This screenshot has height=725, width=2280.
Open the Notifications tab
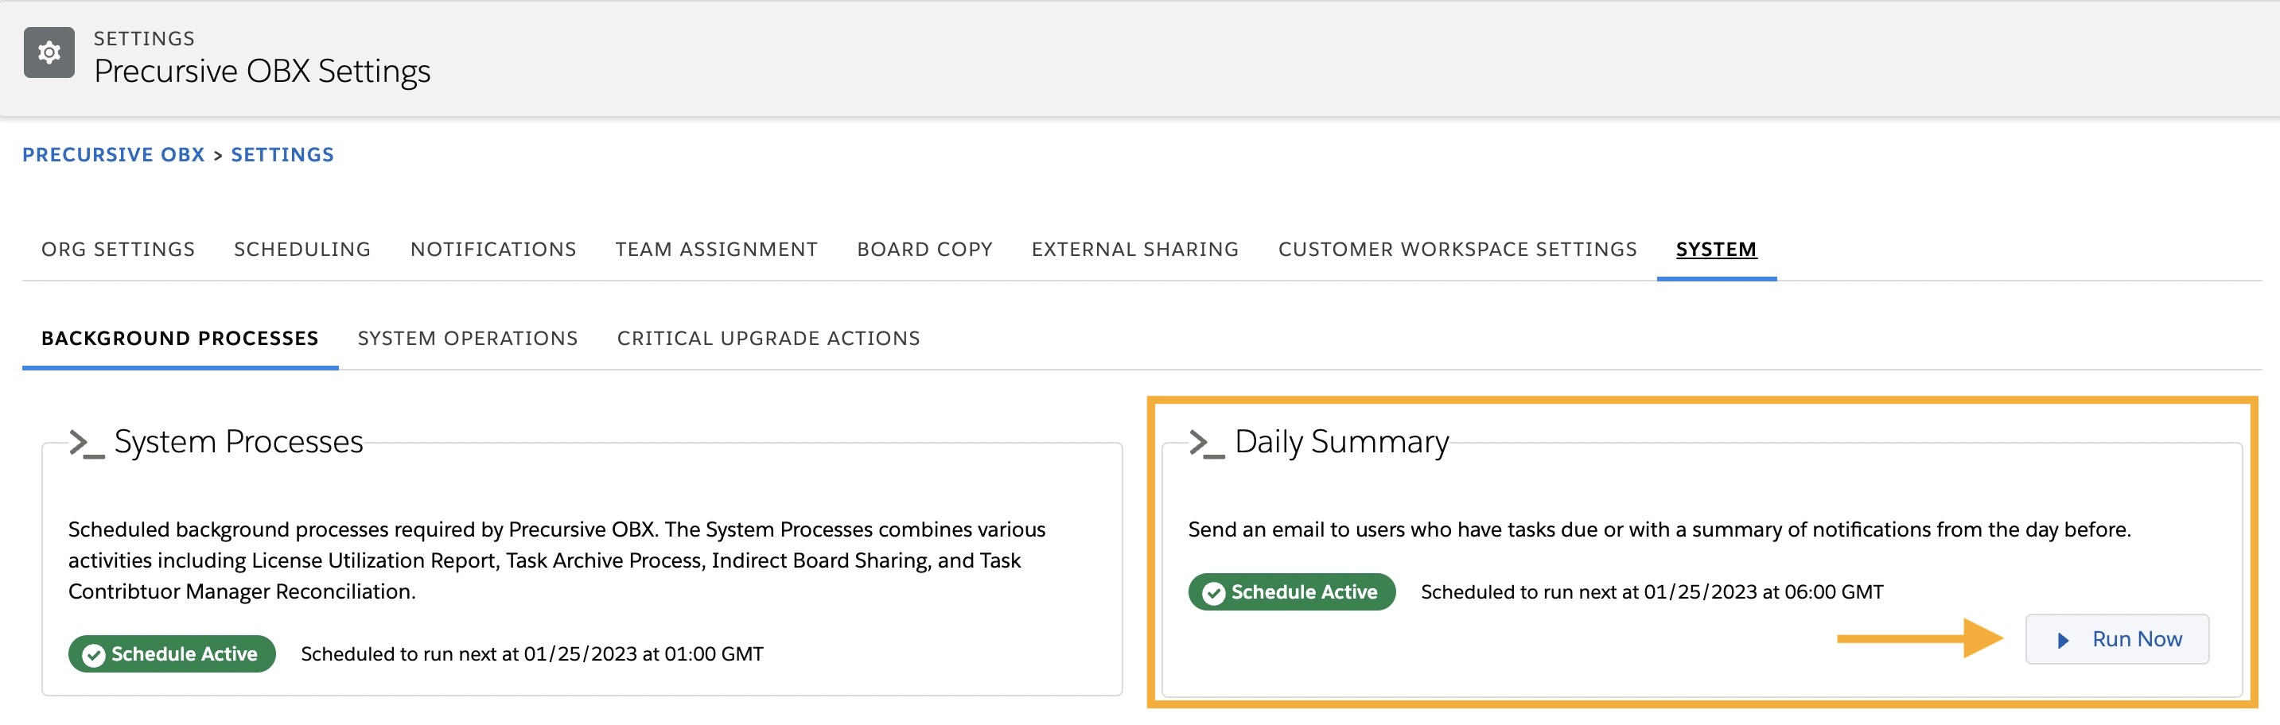493,250
